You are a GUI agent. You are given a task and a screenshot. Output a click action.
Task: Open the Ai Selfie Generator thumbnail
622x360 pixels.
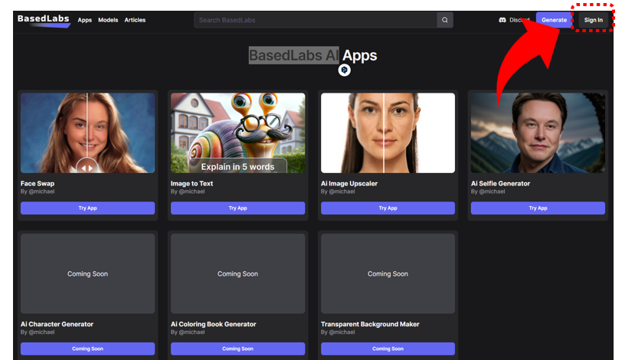click(538, 133)
